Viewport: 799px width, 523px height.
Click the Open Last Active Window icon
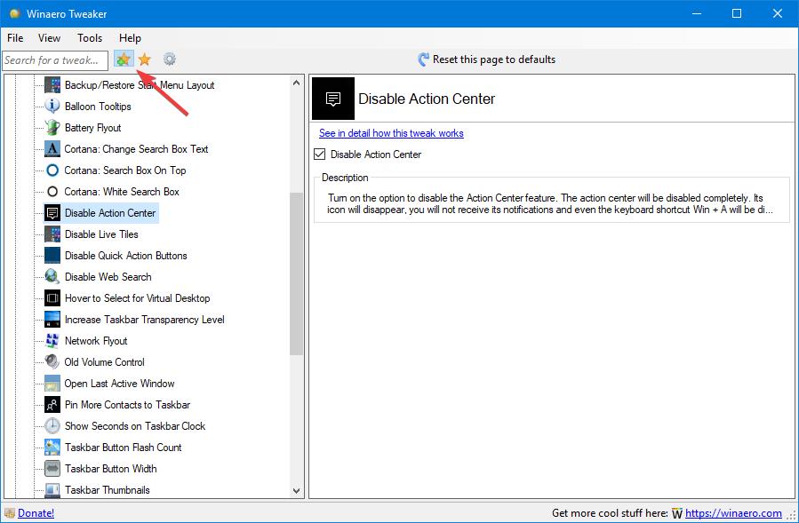[x=52, y=383]
